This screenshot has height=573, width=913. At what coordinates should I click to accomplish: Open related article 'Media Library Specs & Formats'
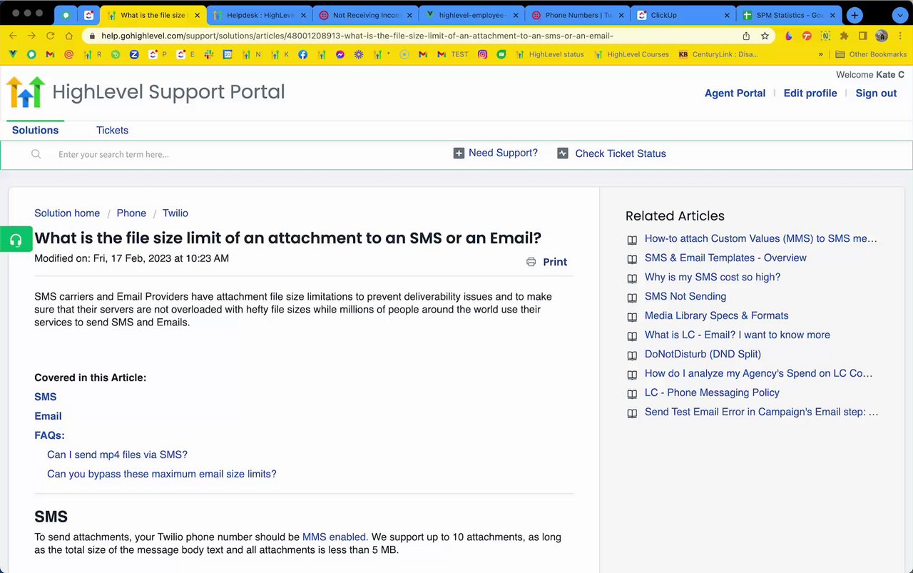717,315
